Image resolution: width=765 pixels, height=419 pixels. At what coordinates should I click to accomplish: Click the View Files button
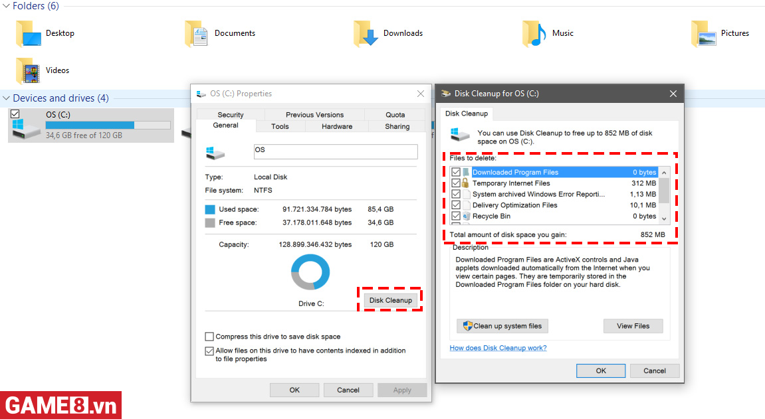pyautogui.click(x=633, y=326)
